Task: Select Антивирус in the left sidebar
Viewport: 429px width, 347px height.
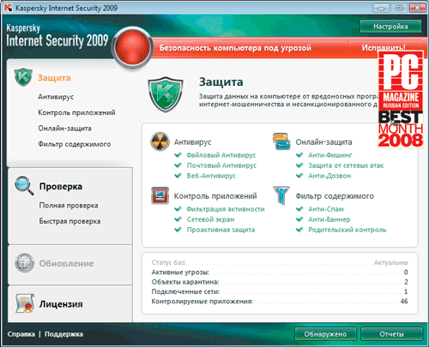Action: [56, 97]
